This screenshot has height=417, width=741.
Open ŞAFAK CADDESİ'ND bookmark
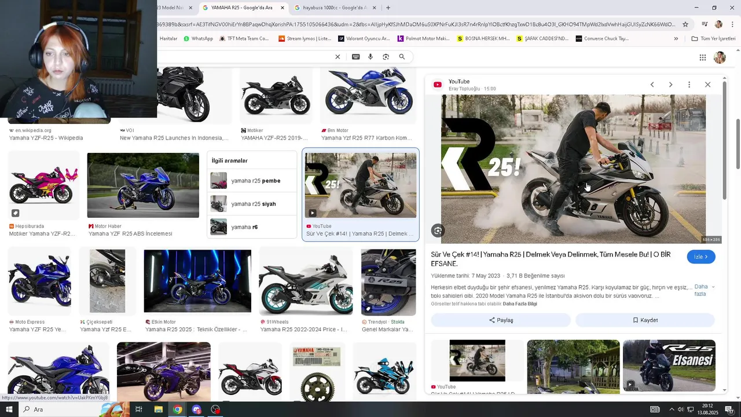click(x=543, y=39)
